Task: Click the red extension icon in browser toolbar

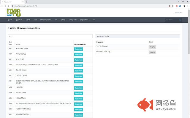Action: coord(177,6)
